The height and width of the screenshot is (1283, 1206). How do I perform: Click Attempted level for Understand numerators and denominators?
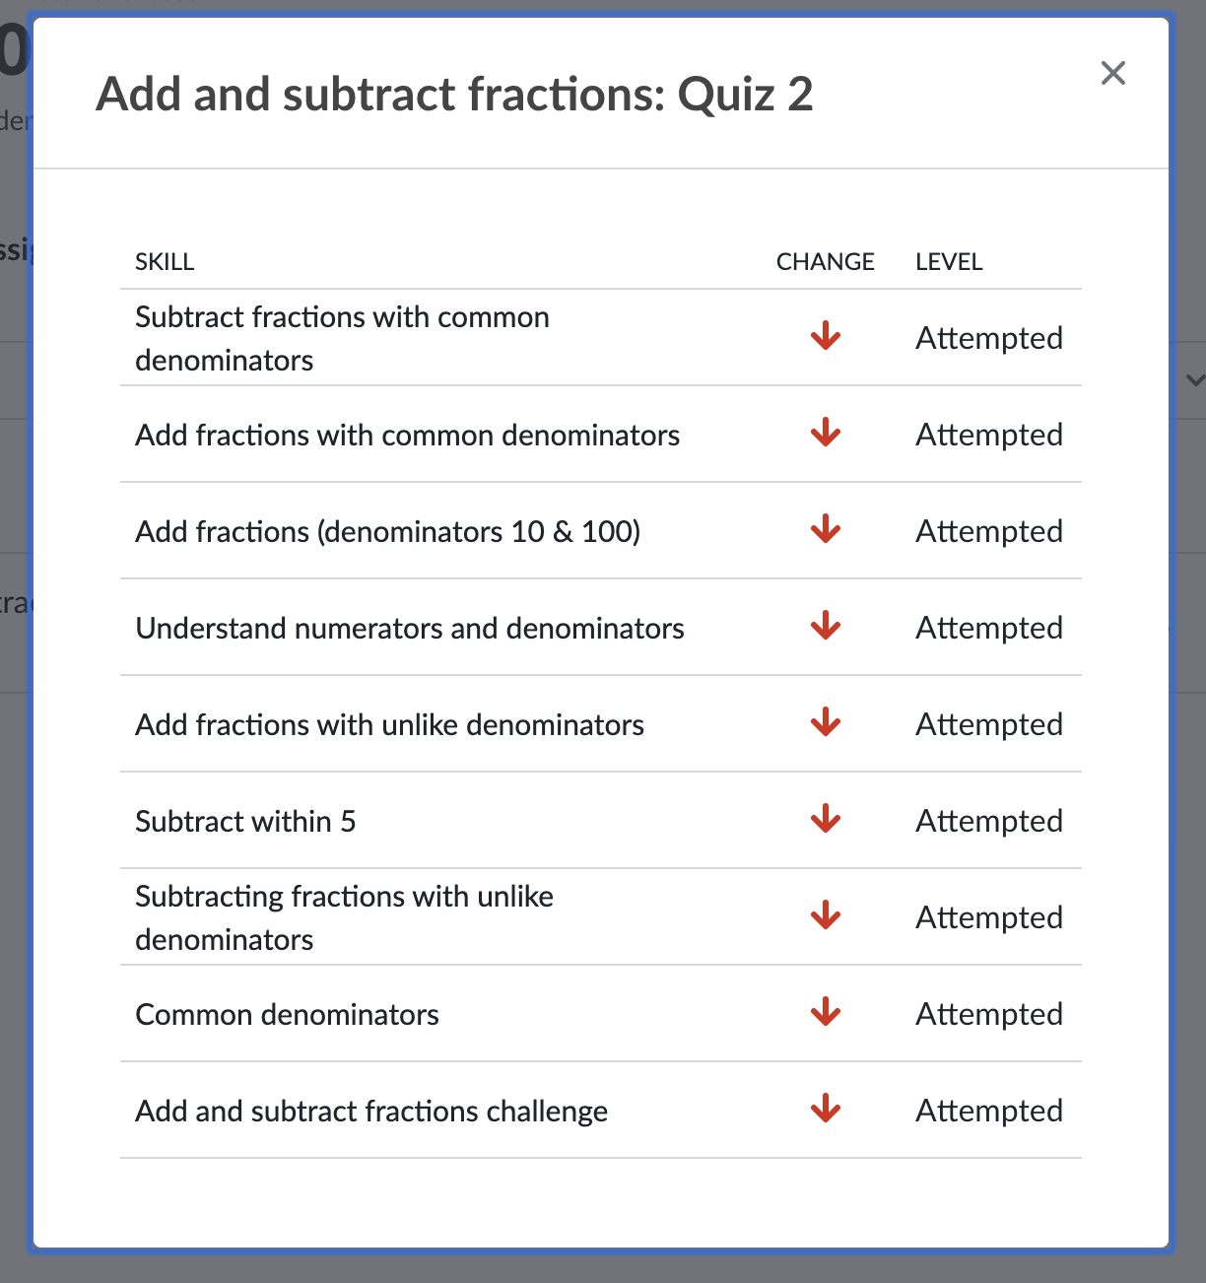[988, 628]
